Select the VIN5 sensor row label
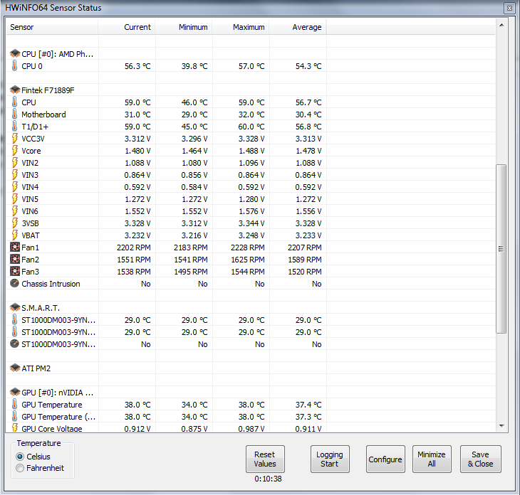The width and height of the screenshot is (520, 495). pyautogui.click(x=30, y=199)
